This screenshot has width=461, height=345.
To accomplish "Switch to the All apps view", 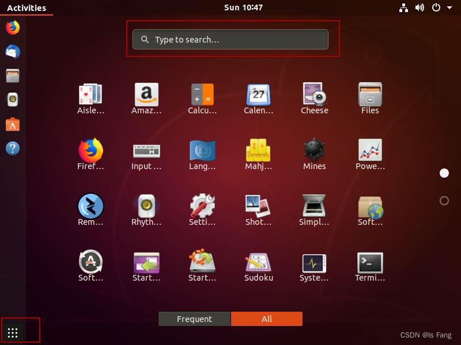I will [267, 319].
